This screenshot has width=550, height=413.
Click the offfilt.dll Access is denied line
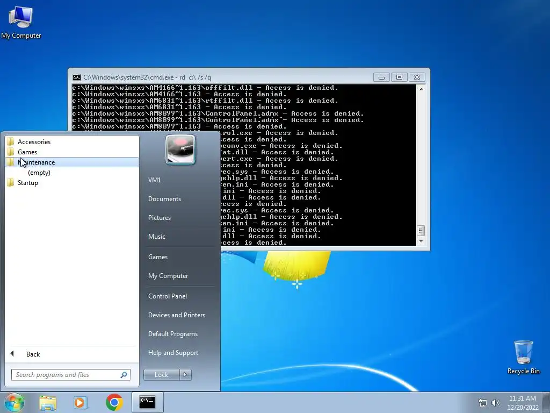(x=205, y=88)
